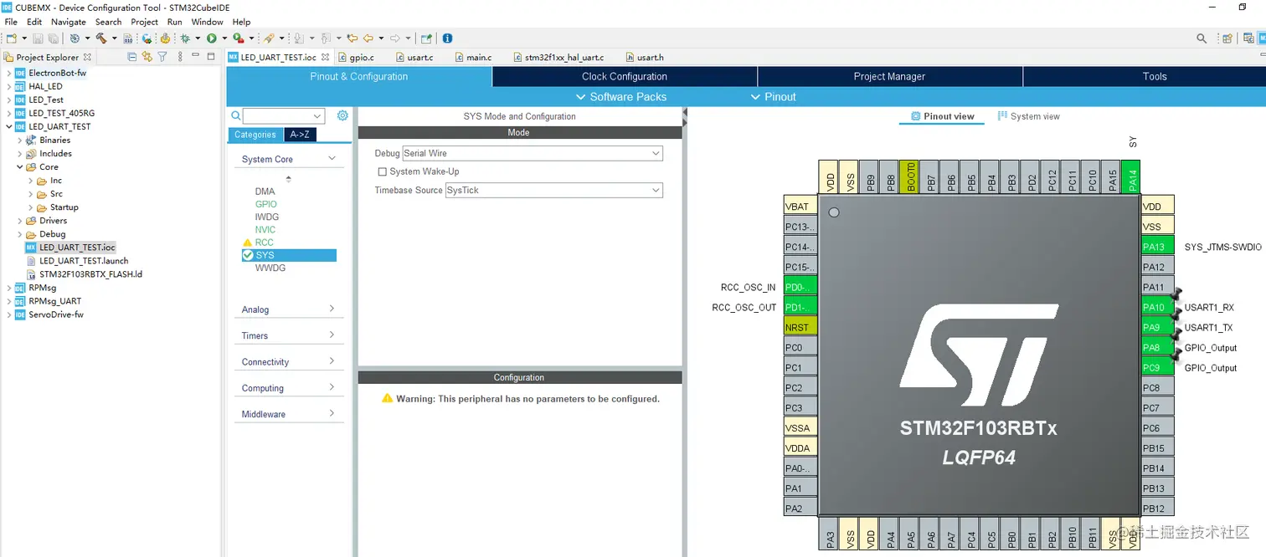
Task: Click Collapse All in Project Explorer
Action: [132, 57]
